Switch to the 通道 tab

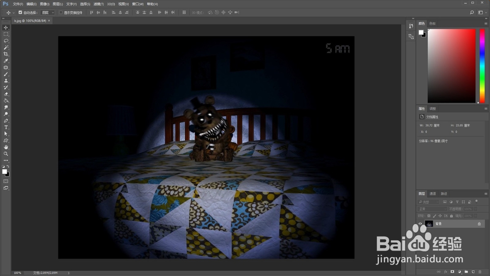[433, 194]
